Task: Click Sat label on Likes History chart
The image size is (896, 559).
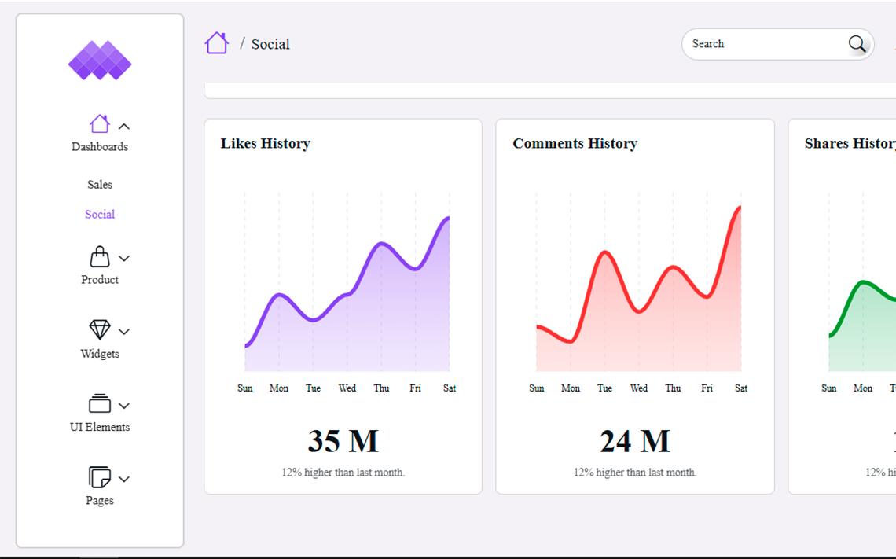Action: pos(450,388)
